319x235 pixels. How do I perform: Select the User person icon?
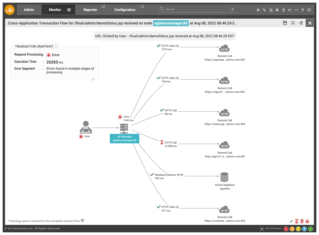86,127
